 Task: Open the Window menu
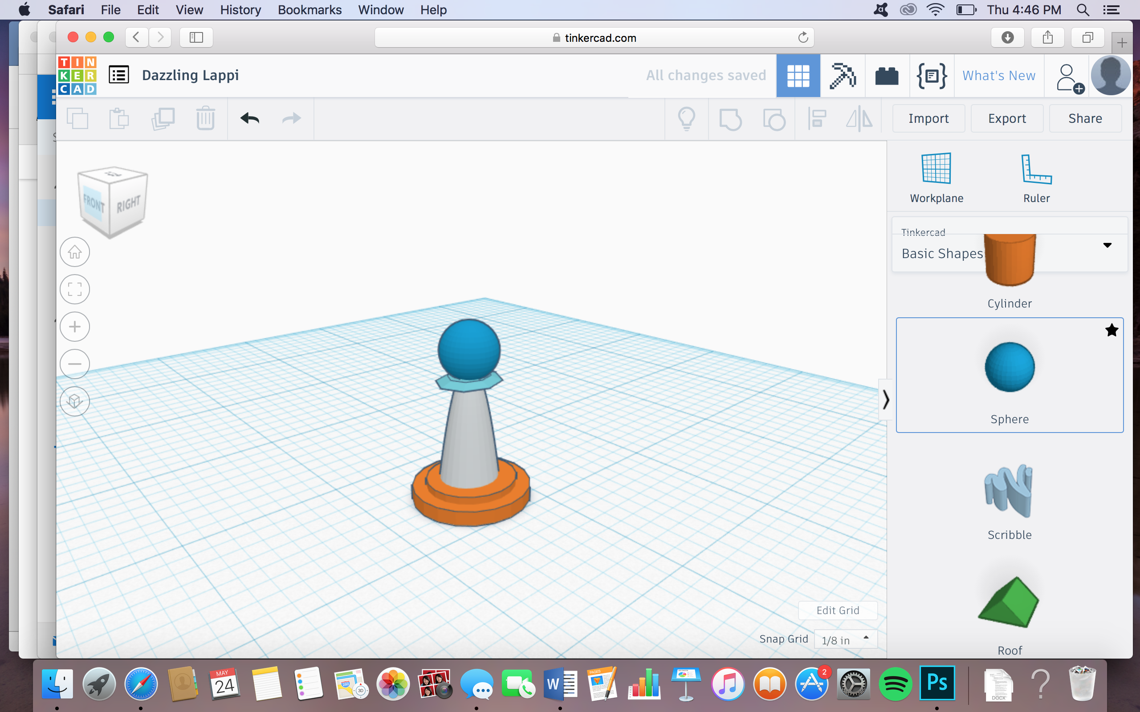[381, 9]
